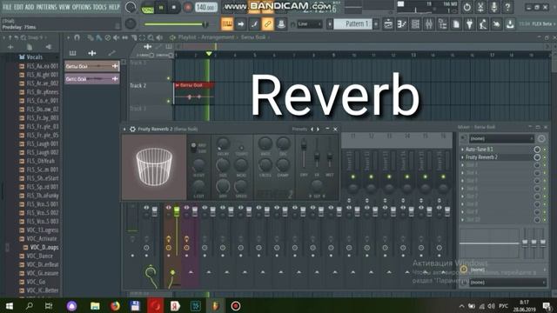Open the TOOLS menu

[99, 7]
